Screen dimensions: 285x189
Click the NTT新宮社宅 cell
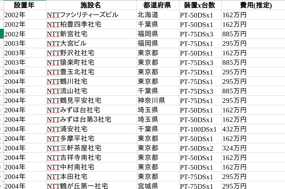pyautogui.click(x=91, y=34)
